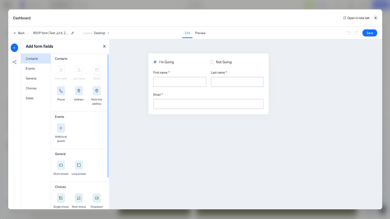Switch to the Preview tab
This screenshot has height=219, width=390.
point(200,33)
